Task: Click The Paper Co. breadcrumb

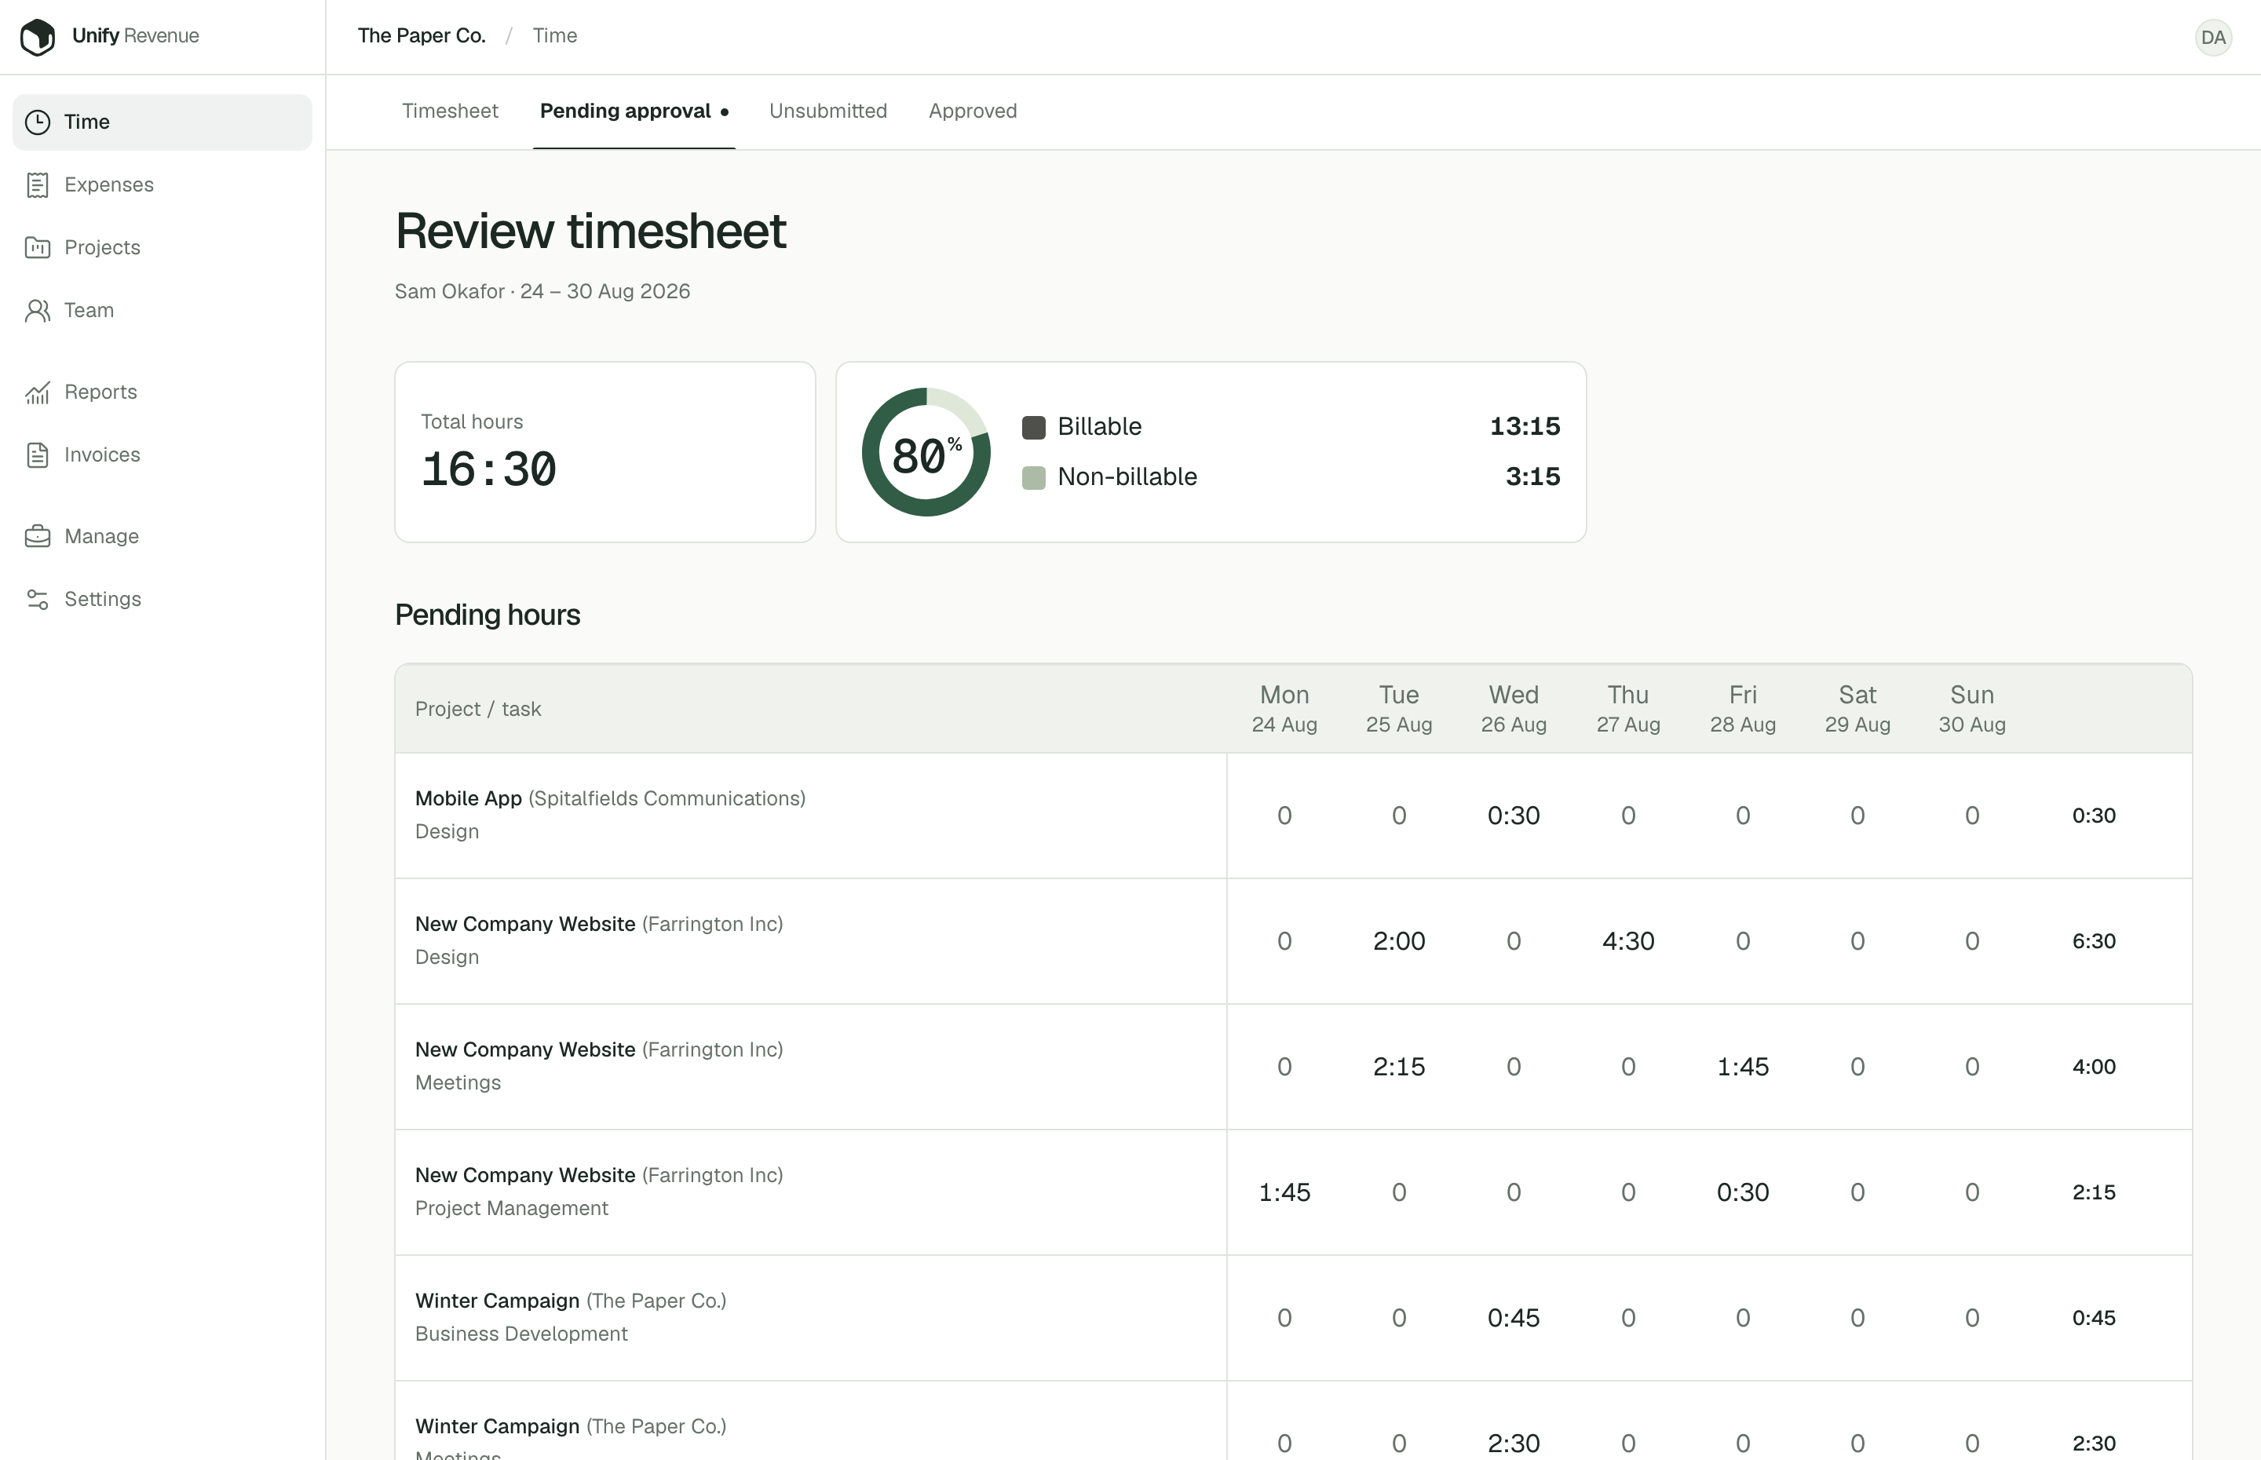Action: [422, 36]
